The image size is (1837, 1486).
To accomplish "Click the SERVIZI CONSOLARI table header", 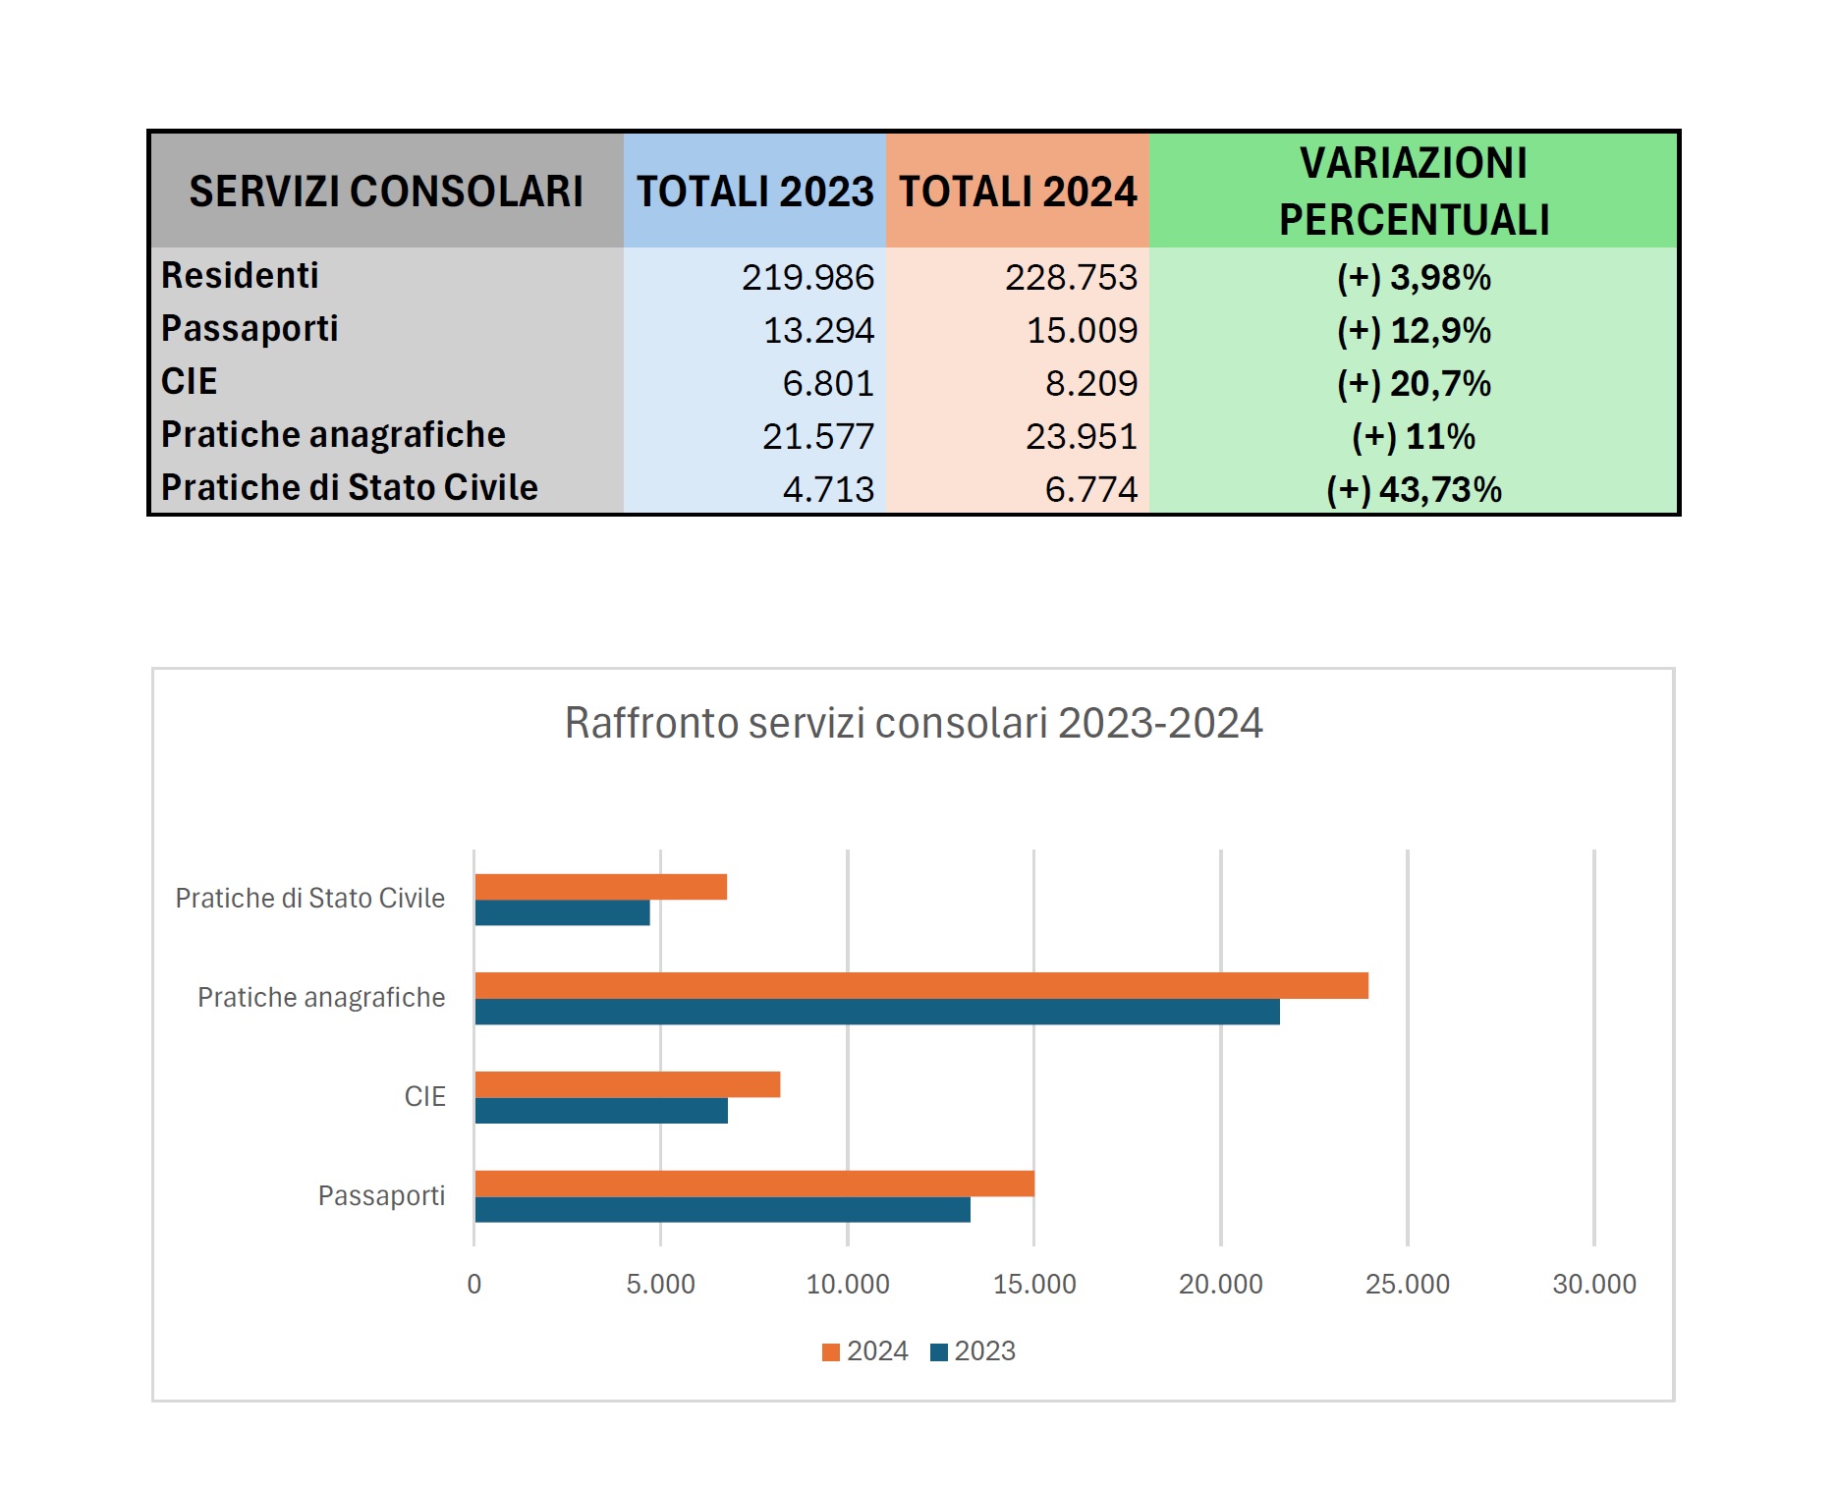I will coord(386,191).
